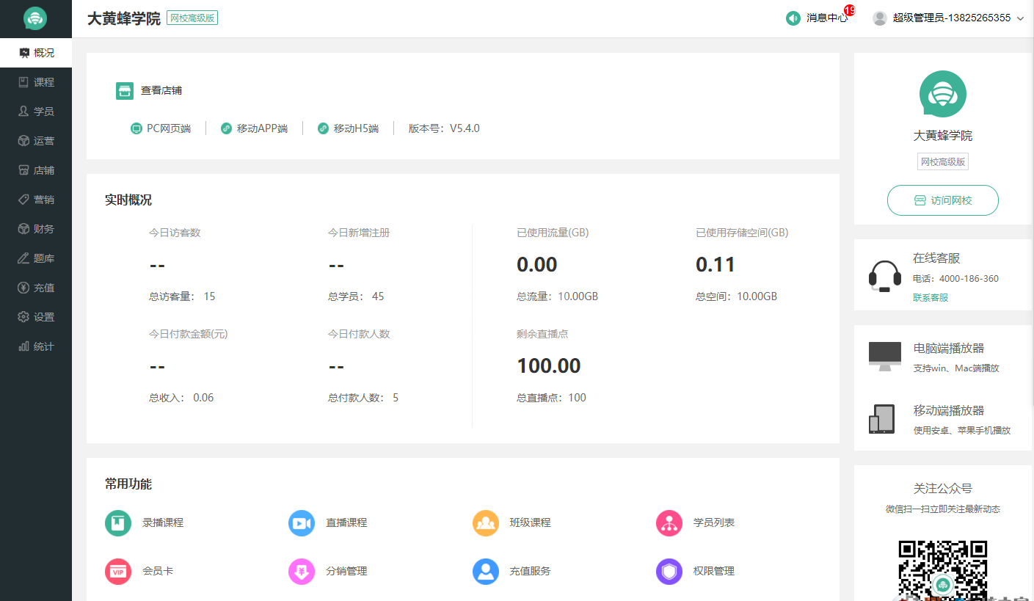Click the 在线客服 headset icon
The width and height of the screenshot is (1034, 601).
pos(884,277)
